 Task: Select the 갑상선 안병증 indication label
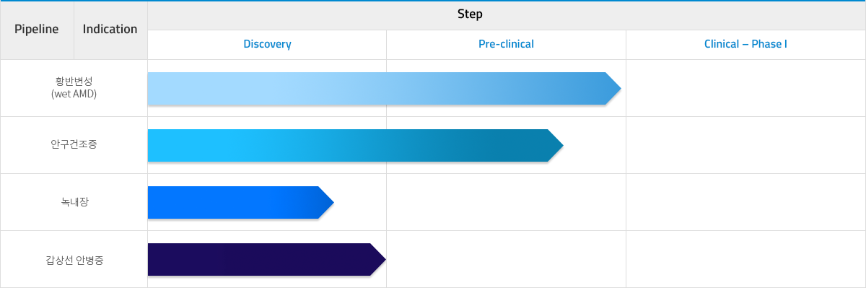click(x=74, y=259)
